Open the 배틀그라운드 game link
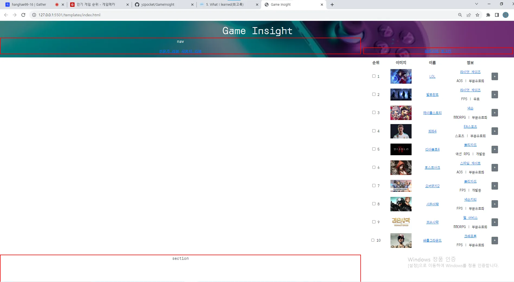514x282 pixels. [x=432, y=241]
